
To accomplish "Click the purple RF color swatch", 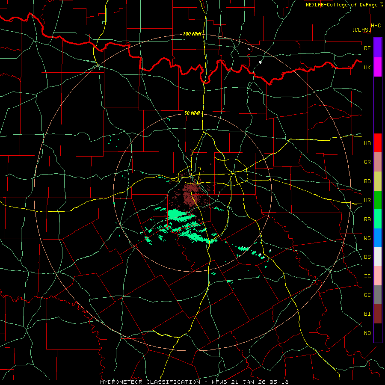I will tap(378, 48).
